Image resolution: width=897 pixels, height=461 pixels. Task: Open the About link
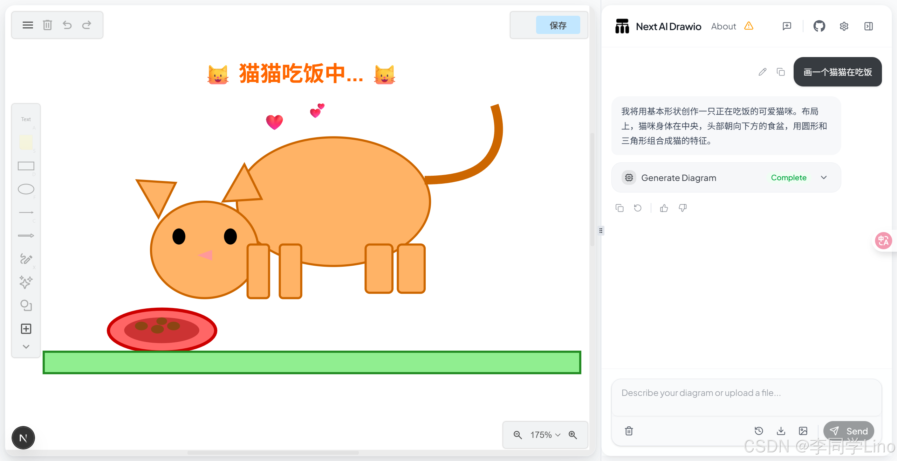coord(723,26)
